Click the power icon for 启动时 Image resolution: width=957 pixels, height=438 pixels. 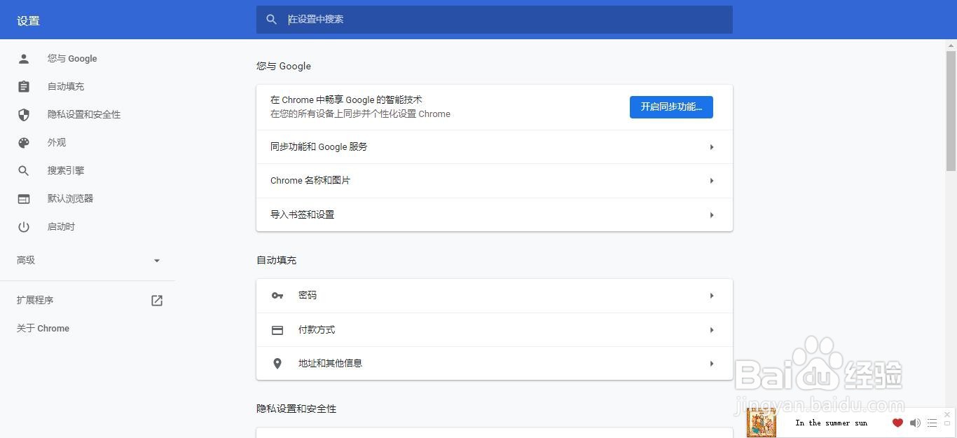[24, 227]
